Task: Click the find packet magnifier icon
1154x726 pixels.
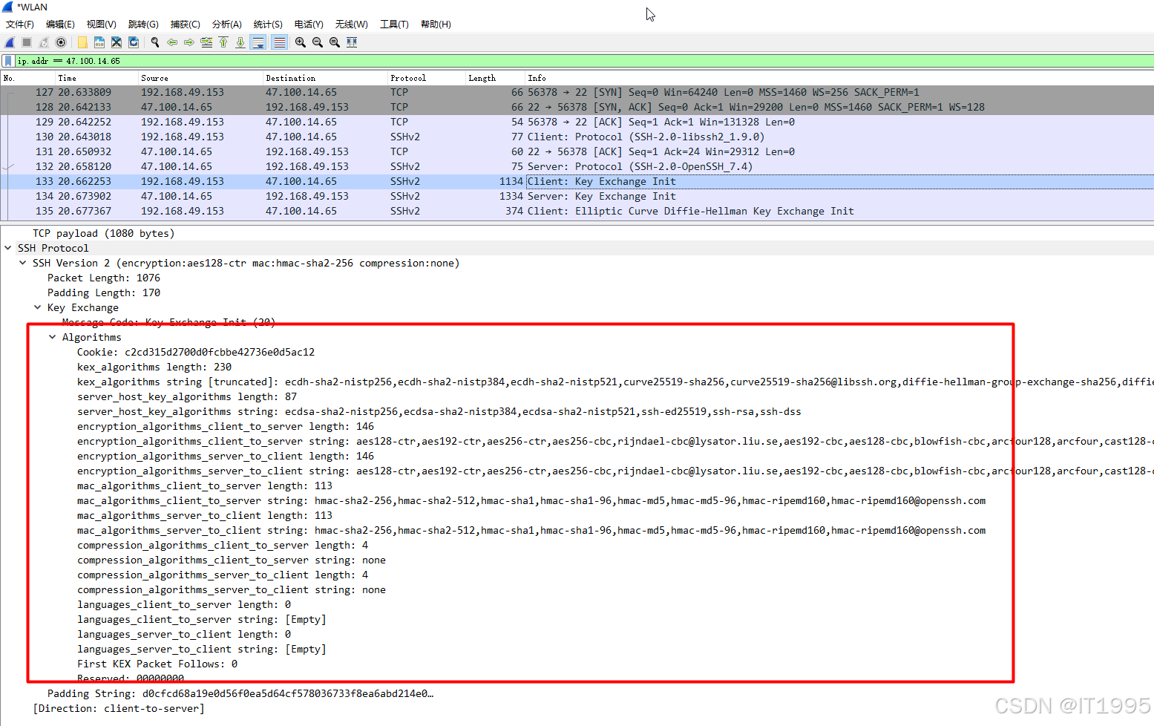Action: 154,42
